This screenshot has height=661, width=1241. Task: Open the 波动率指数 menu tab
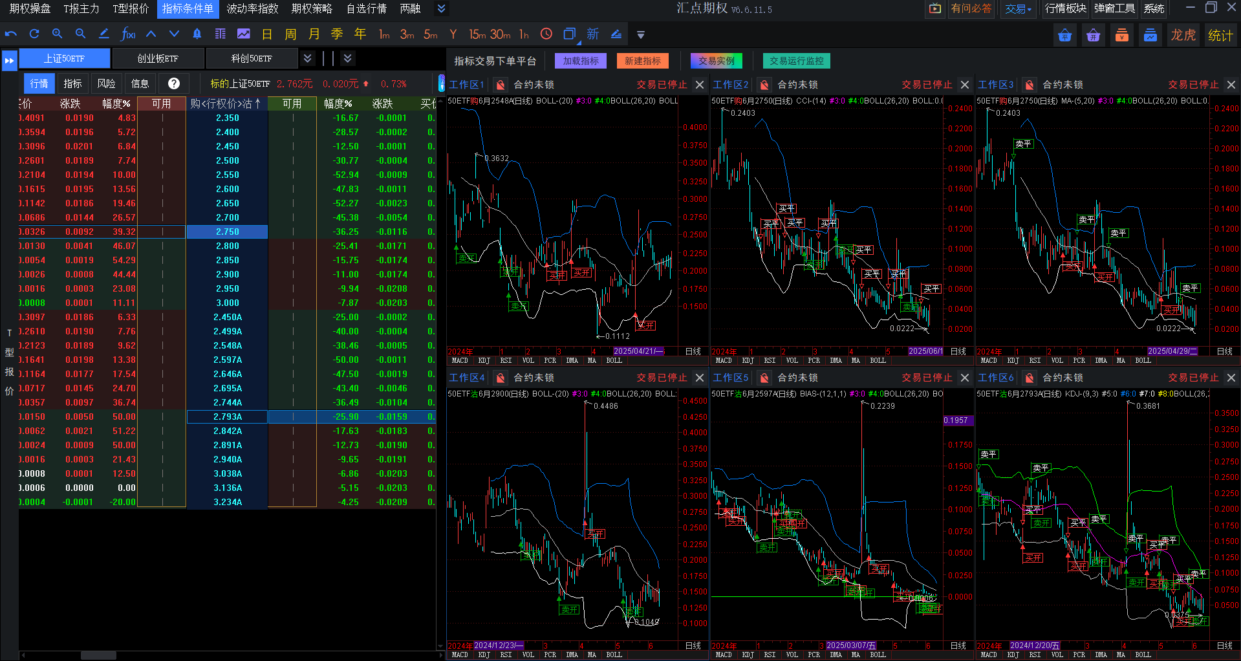click(252, 9)
